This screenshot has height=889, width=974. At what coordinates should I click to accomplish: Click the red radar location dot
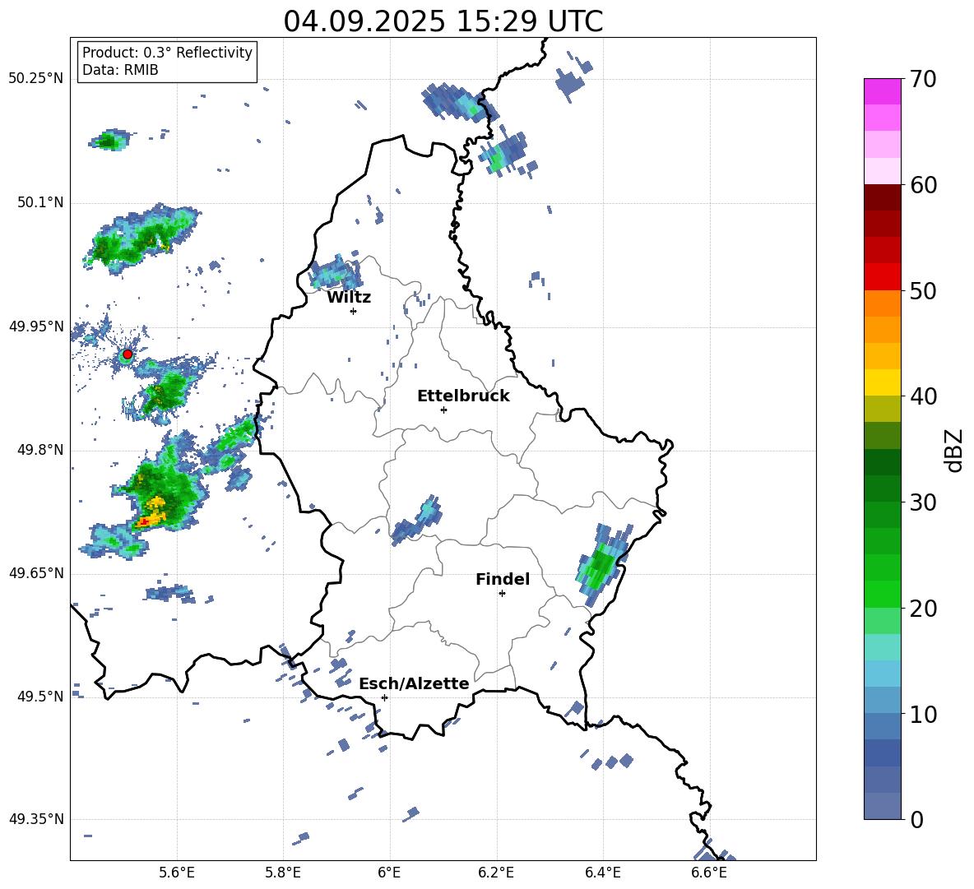[x=128, y=354]
